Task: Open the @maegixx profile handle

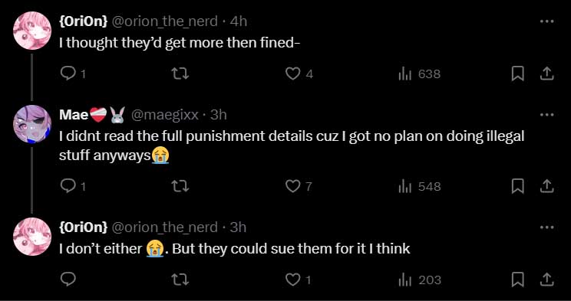Action: click(164, 115)
